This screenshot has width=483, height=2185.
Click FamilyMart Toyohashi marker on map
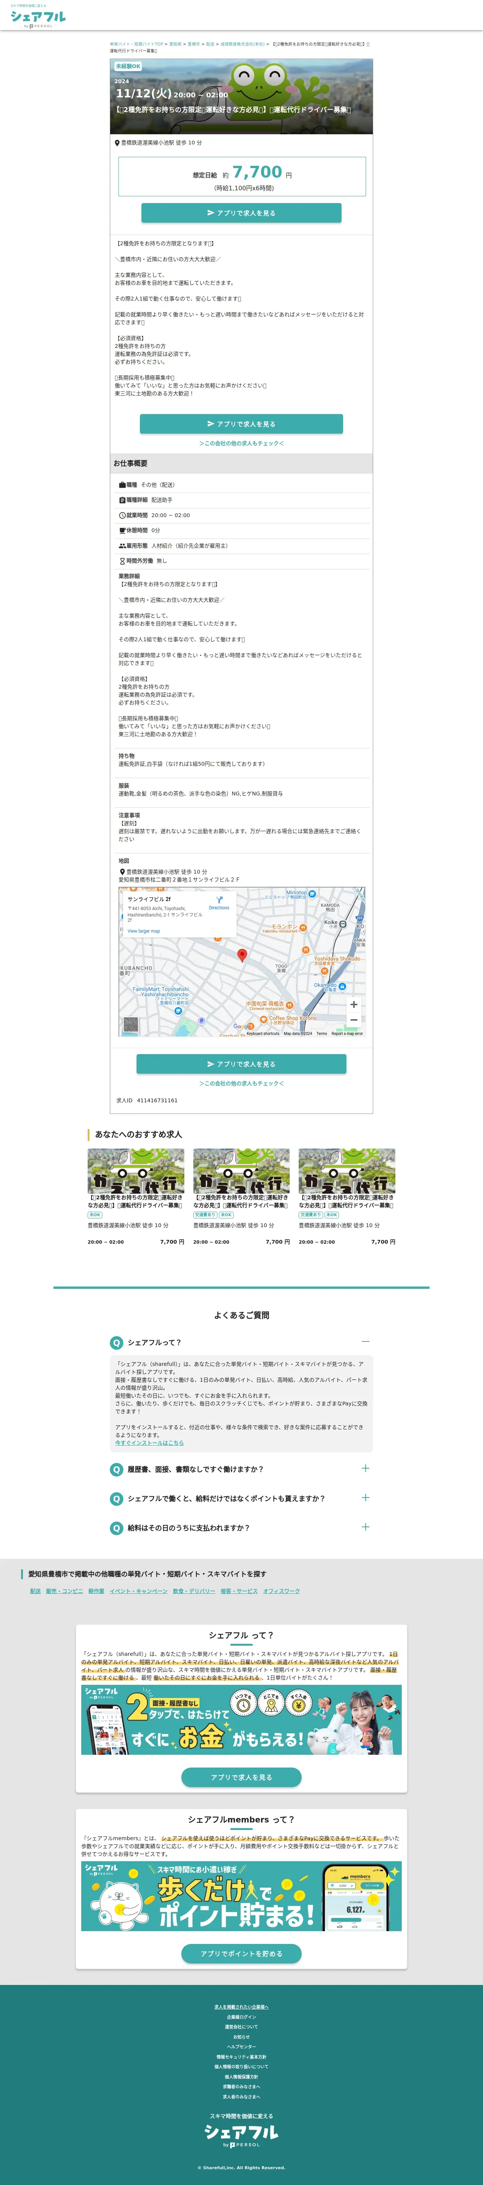(x=178, y=1010)
